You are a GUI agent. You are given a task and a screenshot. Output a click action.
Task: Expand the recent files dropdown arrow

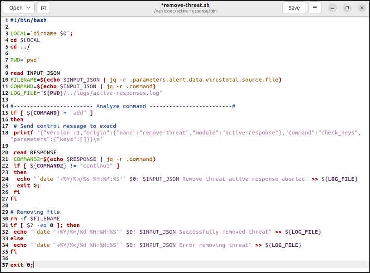(29, 8)
